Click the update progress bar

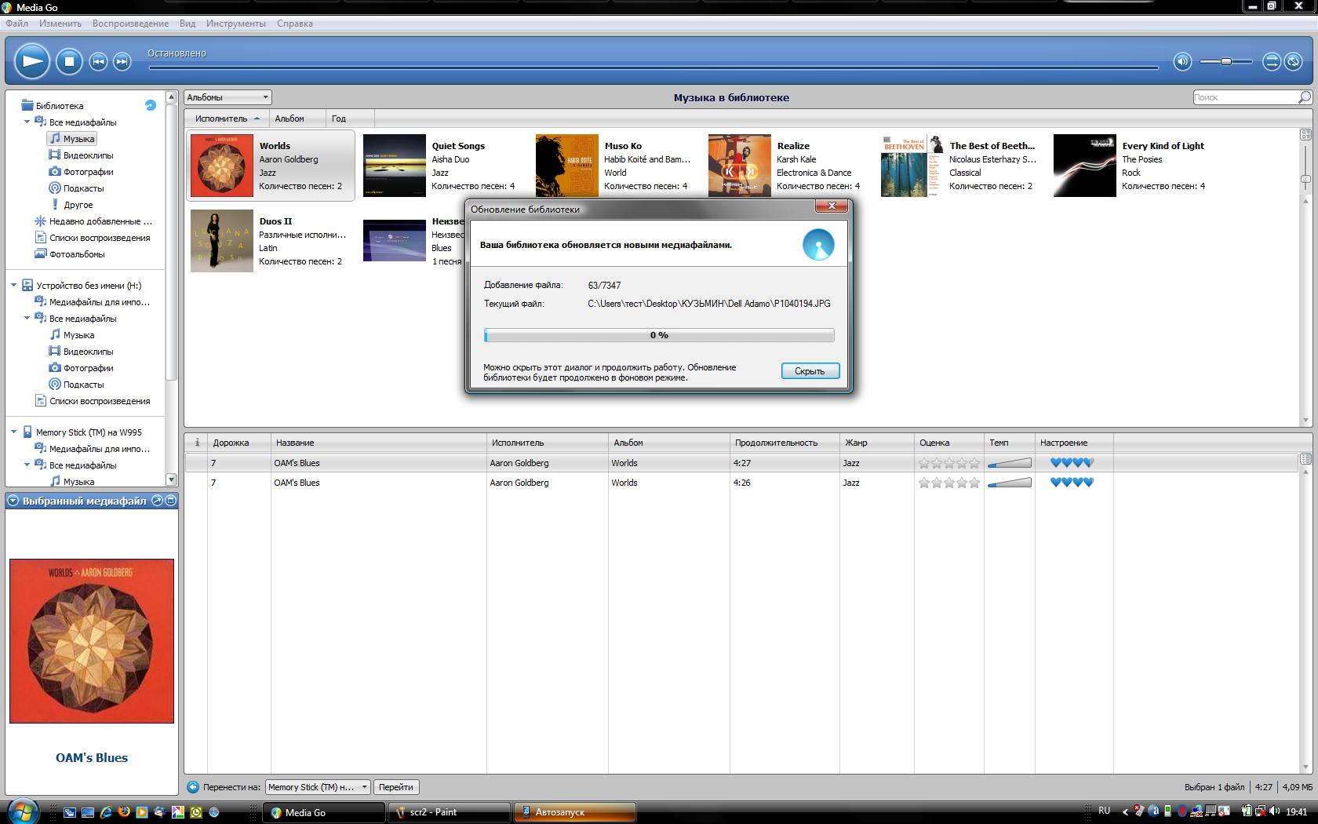coord(659,335)
